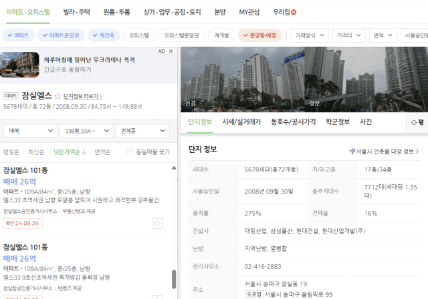Sort listings by 면적순

click(x=102, y=152)
